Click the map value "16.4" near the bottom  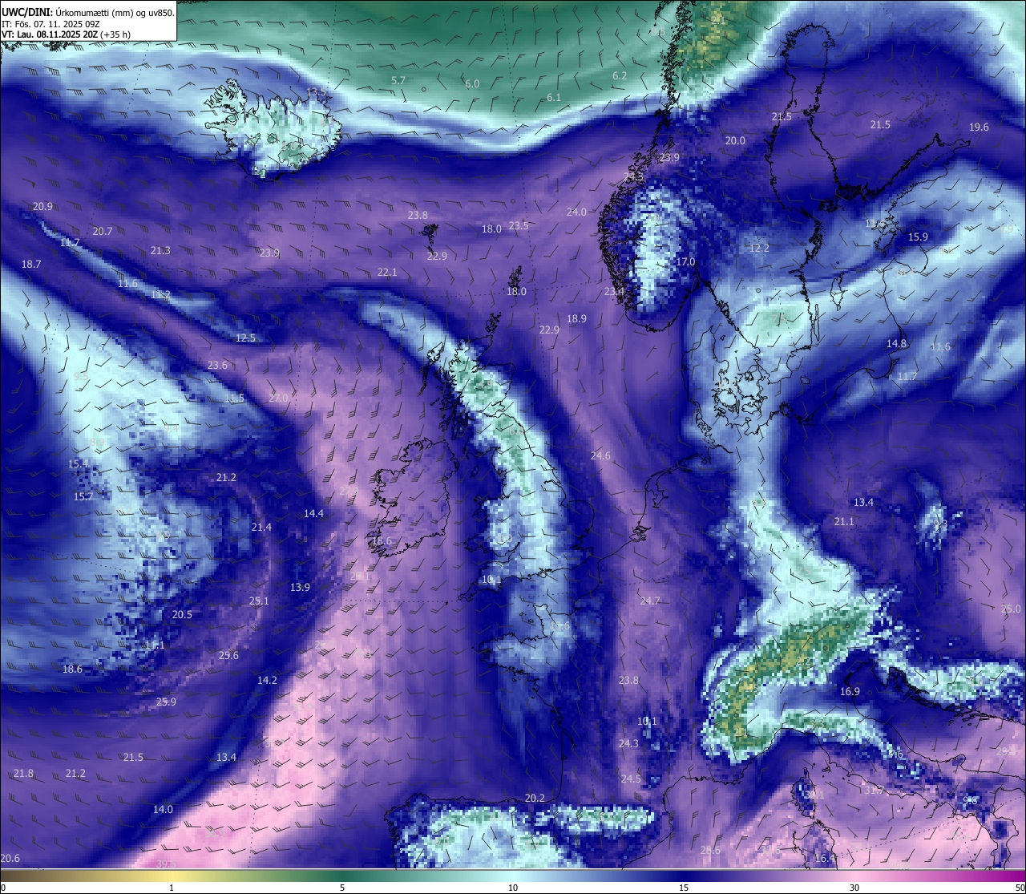[x=825, y=858]
